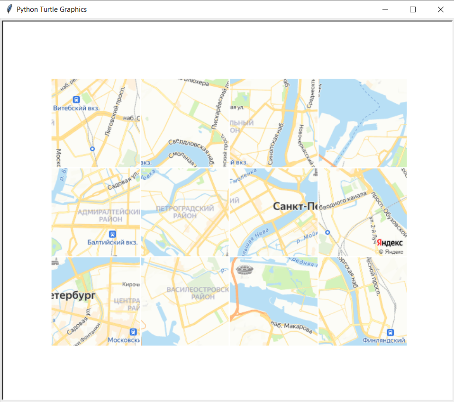The width and height of the screenshot is (454, 402).
Task: Click the 'Лиговский просп.' street label
Action: click(x=115, y=111)
